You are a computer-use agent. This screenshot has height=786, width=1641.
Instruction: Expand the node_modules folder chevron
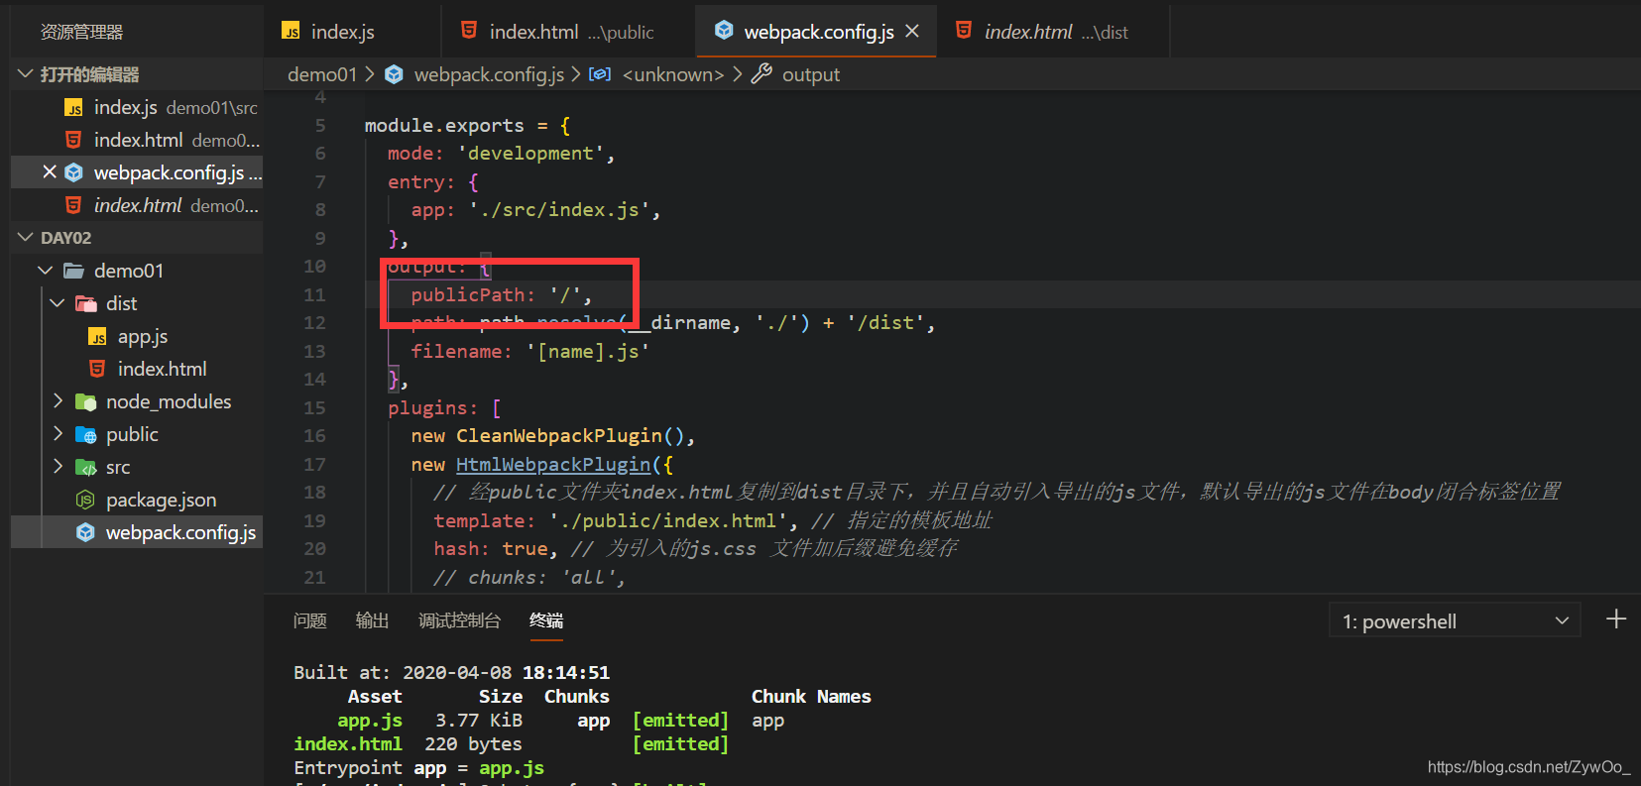point(58,400)
